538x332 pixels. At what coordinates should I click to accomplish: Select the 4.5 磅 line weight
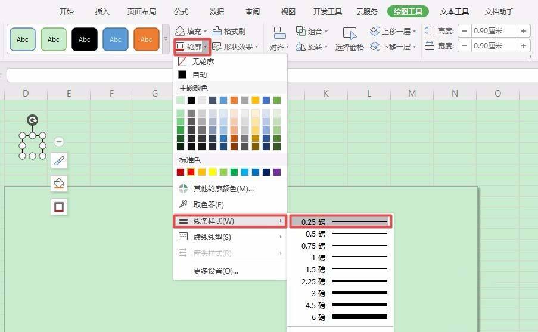coord(341,305)
